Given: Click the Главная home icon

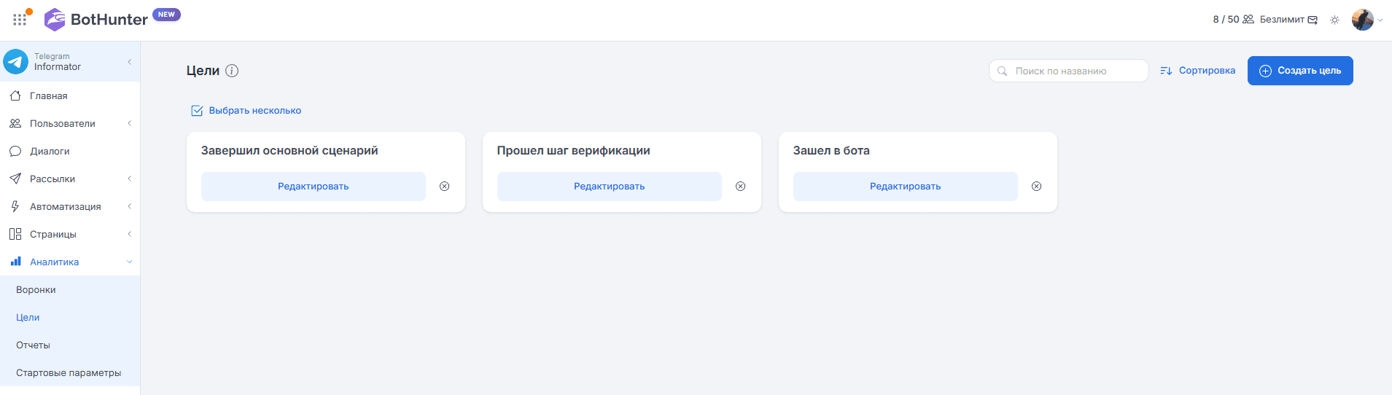Looking at the screenshot, I should (x=15, y=95).
